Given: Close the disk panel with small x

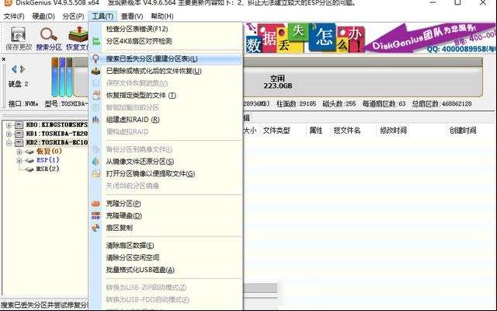Looking at the screenshot, I should tap(3, 59).
